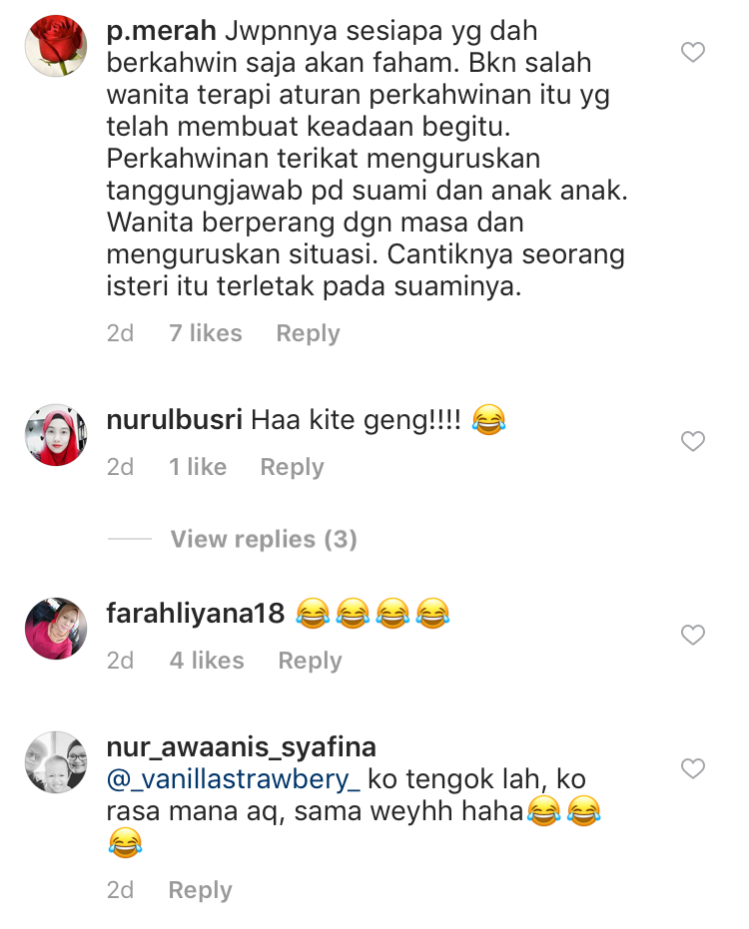The image size is (749, 929).
Task: View the 7 likes on p.merah's comment
Action: click(205, 333)
